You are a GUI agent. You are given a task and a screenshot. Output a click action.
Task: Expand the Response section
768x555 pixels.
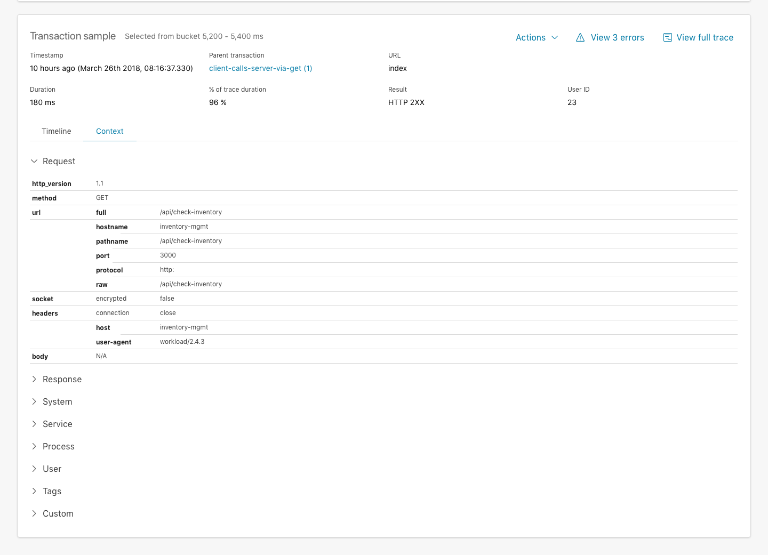pos(62,379)
